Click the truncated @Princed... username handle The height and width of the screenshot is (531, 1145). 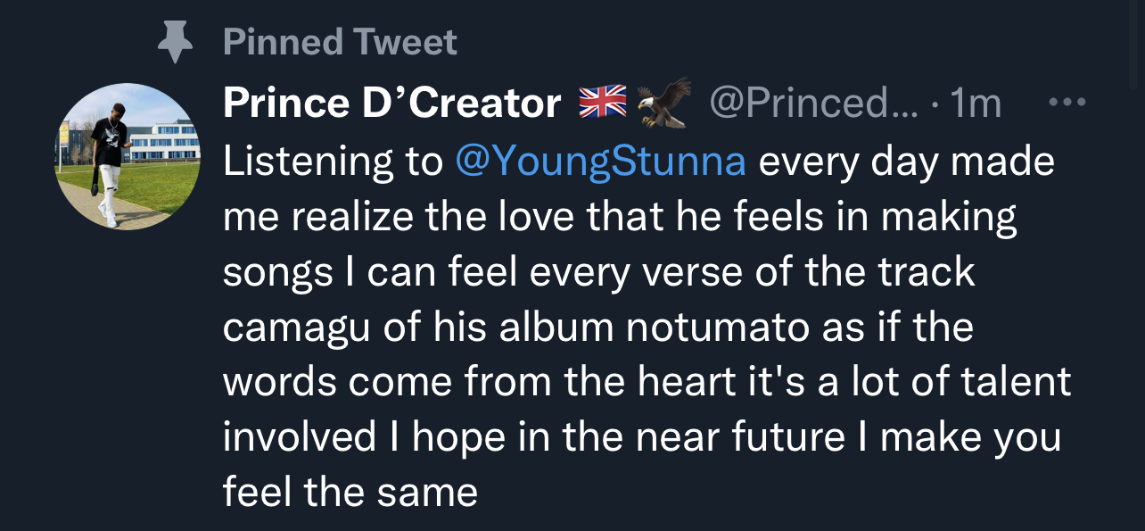(813, 104)
